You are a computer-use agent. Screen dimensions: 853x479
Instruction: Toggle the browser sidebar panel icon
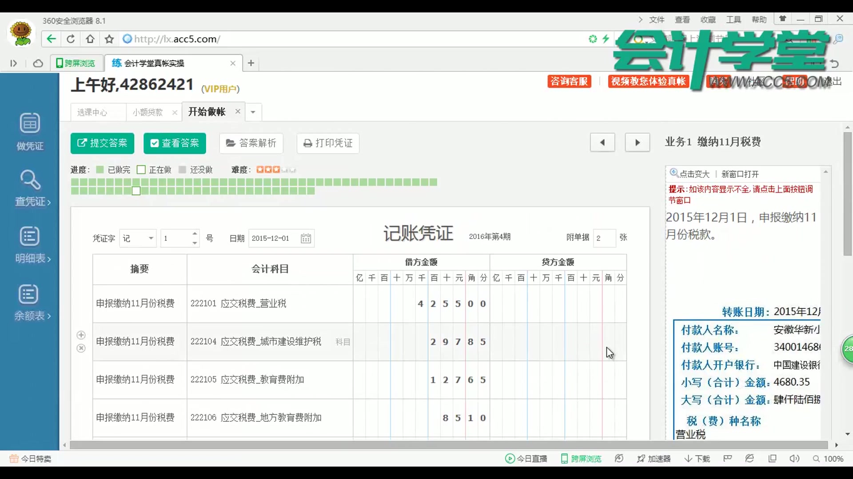pyautogui.click(x=13, y=63)
